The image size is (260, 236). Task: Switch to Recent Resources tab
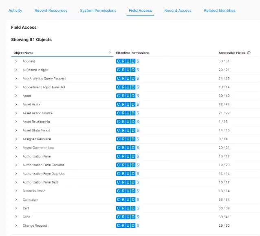pos(51,11)
